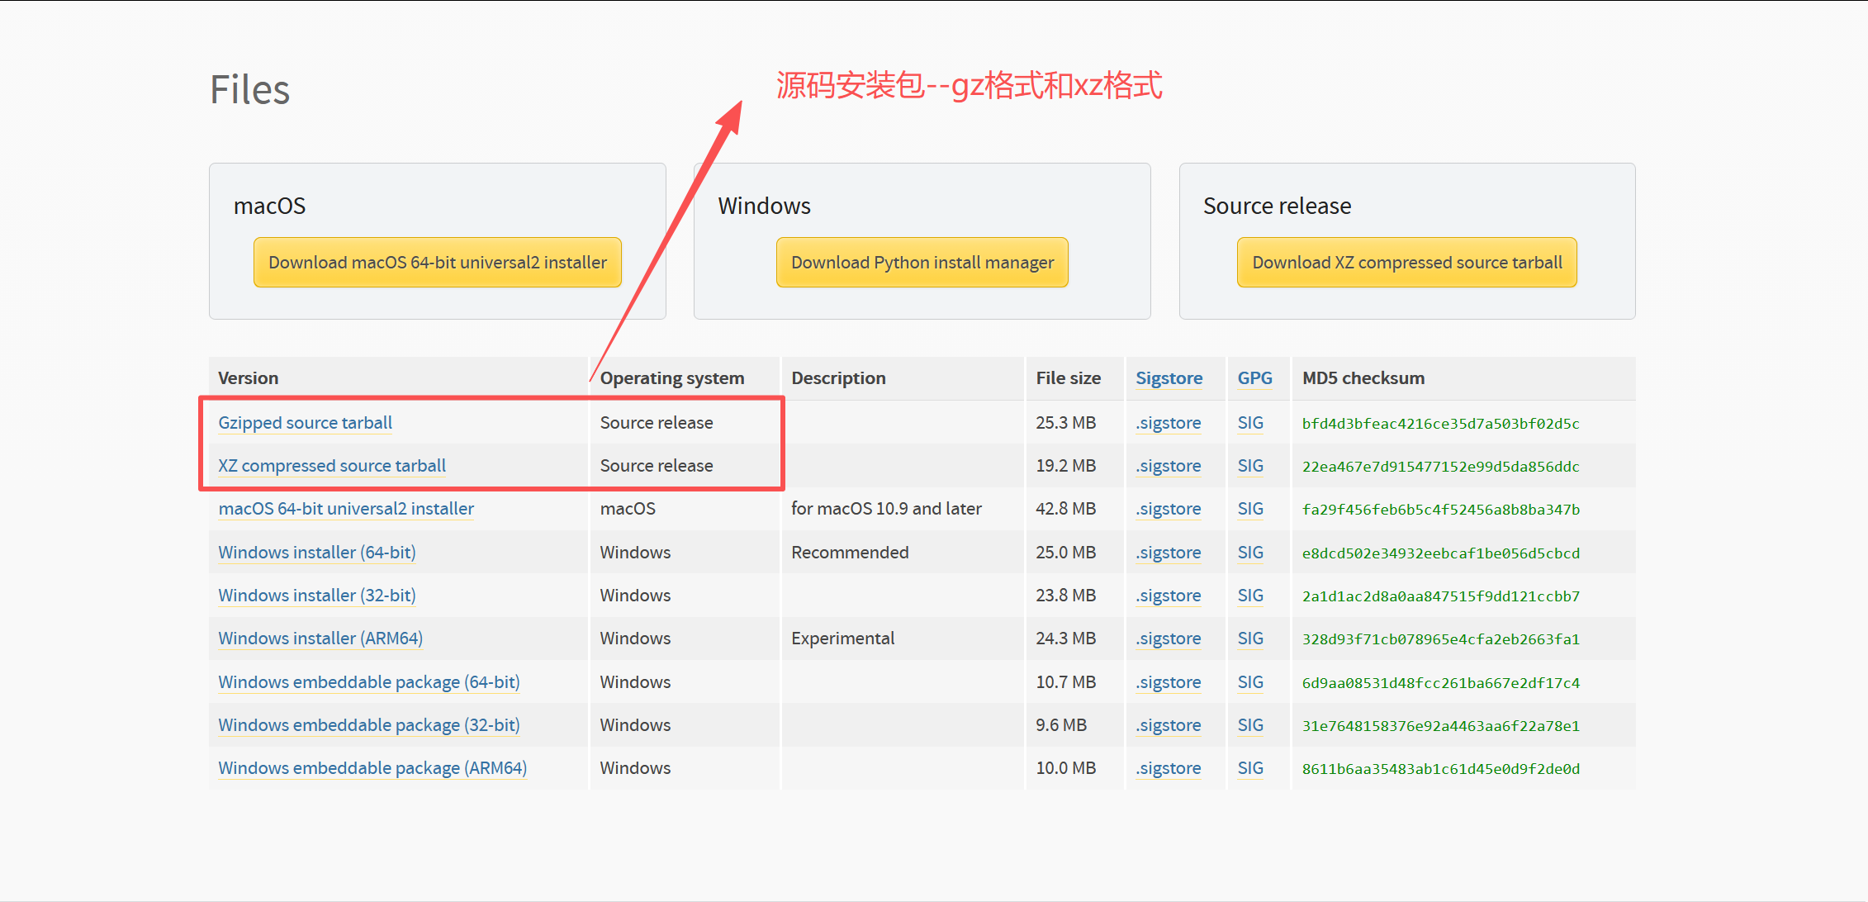This screenshot has height=902, width=1868.
Task: Open SIG link for embeddable package (64-bit)
Action: (1250, 682)
